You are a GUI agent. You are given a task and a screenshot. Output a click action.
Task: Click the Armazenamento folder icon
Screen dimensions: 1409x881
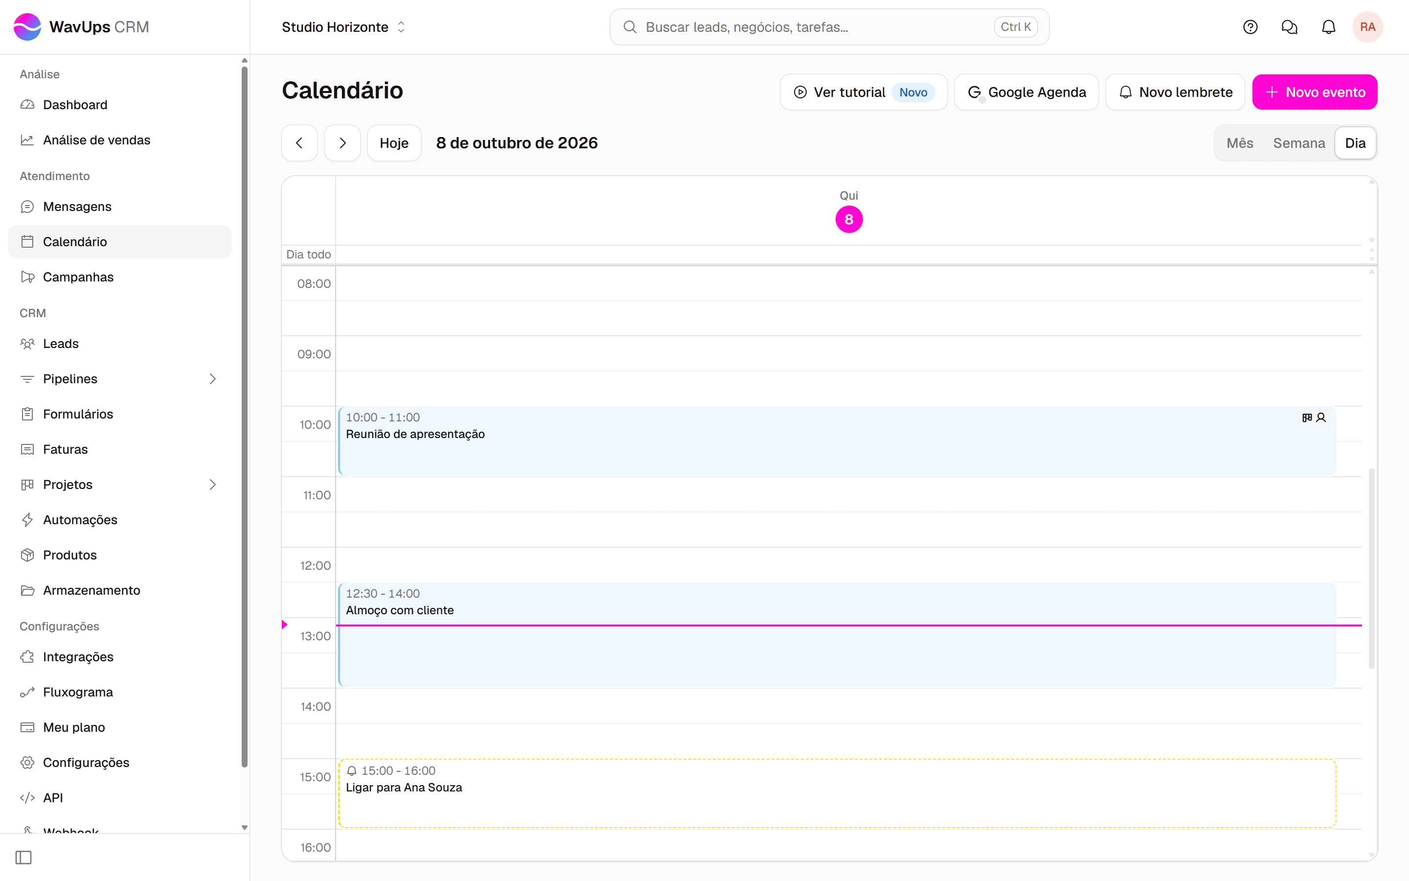coord(27,590)
